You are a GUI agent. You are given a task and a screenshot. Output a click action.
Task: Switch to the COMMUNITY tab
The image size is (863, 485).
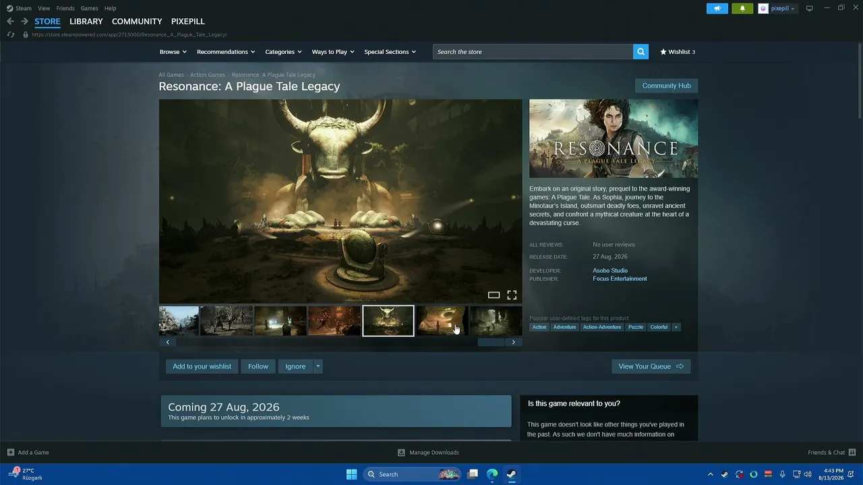click(137, 22)
